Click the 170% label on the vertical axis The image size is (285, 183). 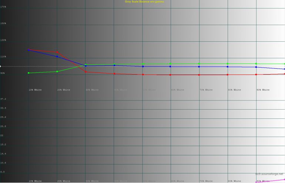pyautogui.click(x=3, y=7)
